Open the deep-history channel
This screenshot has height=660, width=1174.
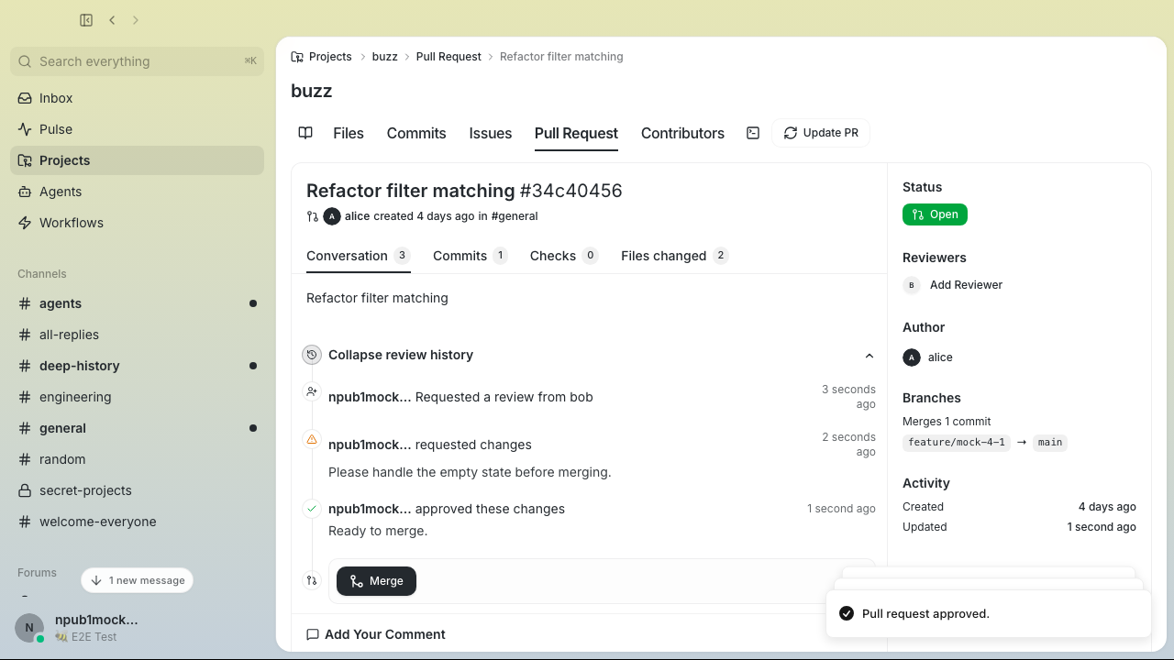138,366
